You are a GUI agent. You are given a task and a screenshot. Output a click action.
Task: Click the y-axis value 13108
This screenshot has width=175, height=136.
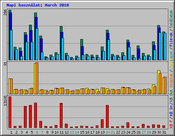(5, 101)
